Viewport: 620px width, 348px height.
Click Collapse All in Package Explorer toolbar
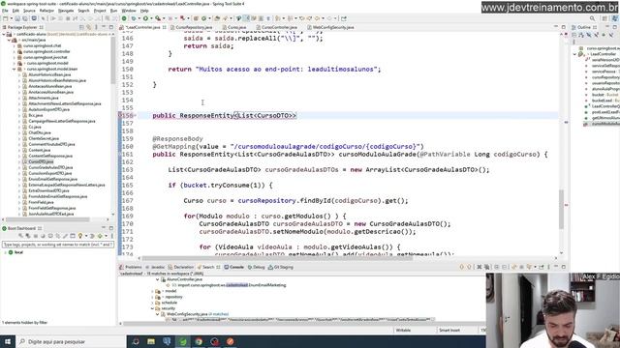[x=81, y=27]
